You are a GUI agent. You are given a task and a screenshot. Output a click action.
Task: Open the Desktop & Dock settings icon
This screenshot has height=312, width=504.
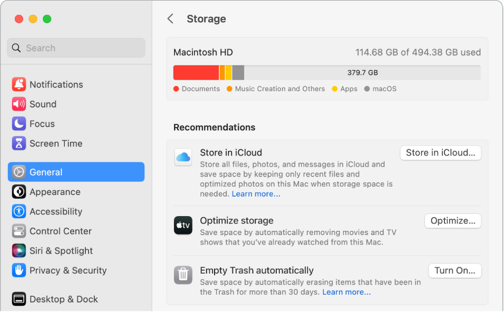click(19, 299)
